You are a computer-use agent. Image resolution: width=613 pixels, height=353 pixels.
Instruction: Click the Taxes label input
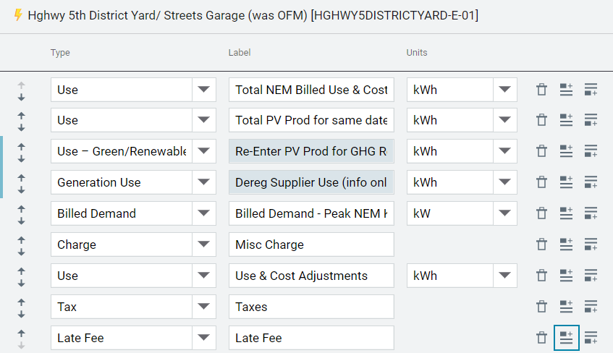click(x=311, y=307)
